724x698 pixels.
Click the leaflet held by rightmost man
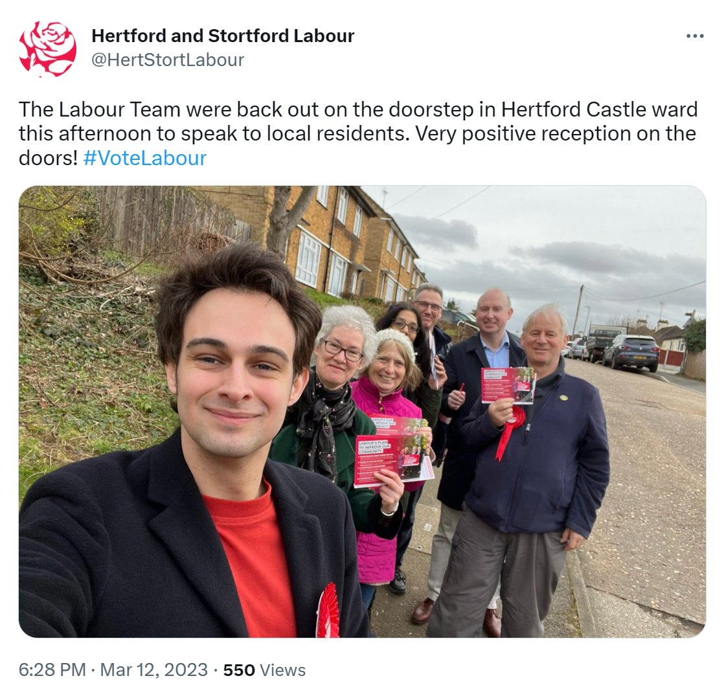point(508,385)
